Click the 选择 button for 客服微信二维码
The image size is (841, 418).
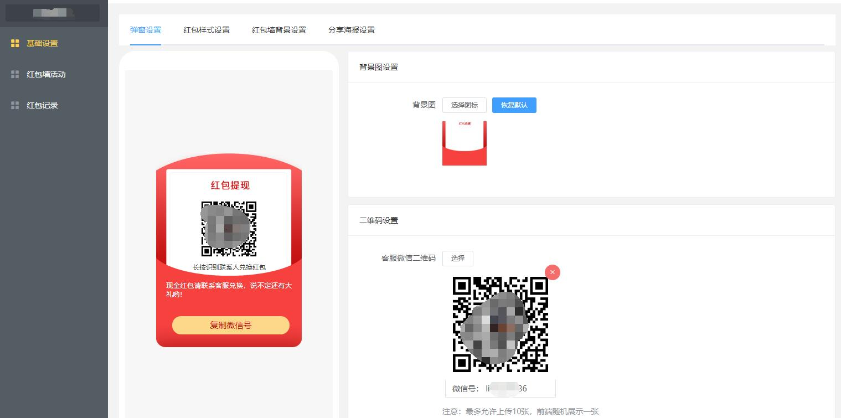point(458,259)
